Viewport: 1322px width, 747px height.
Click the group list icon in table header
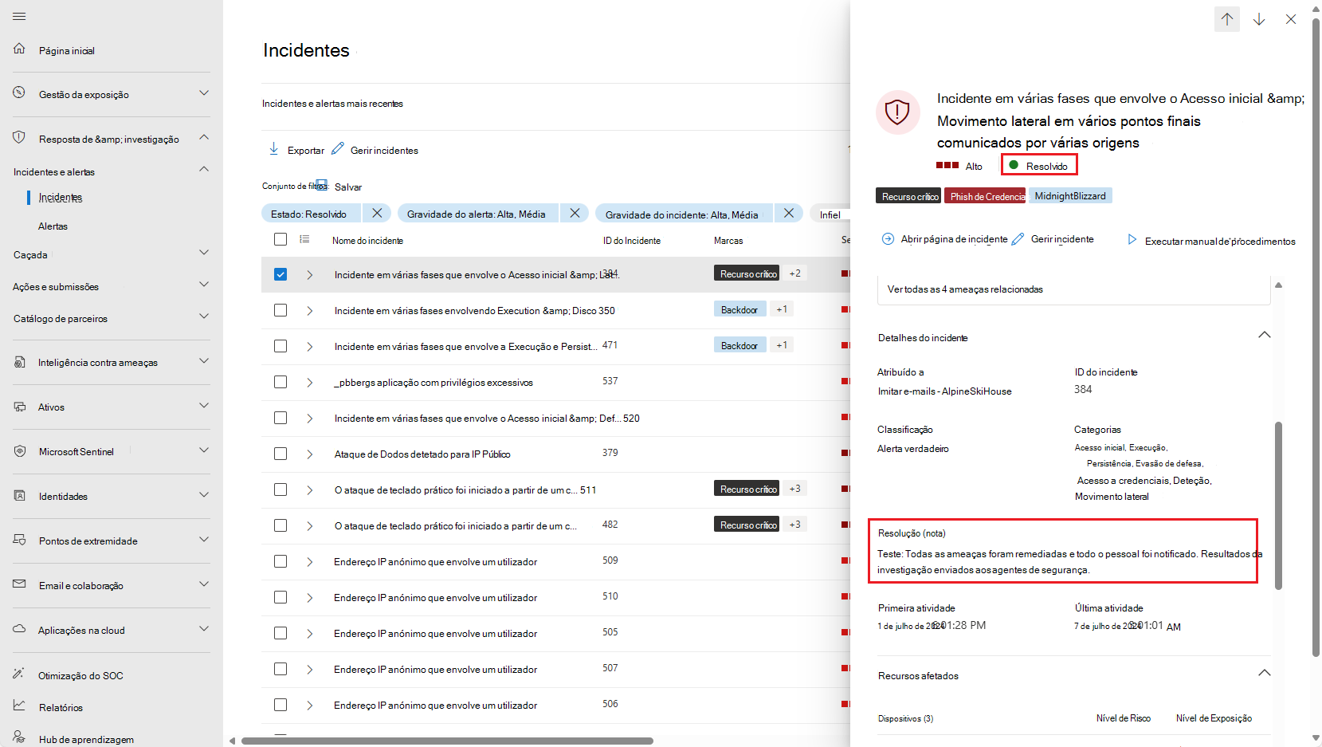point(304,239)
